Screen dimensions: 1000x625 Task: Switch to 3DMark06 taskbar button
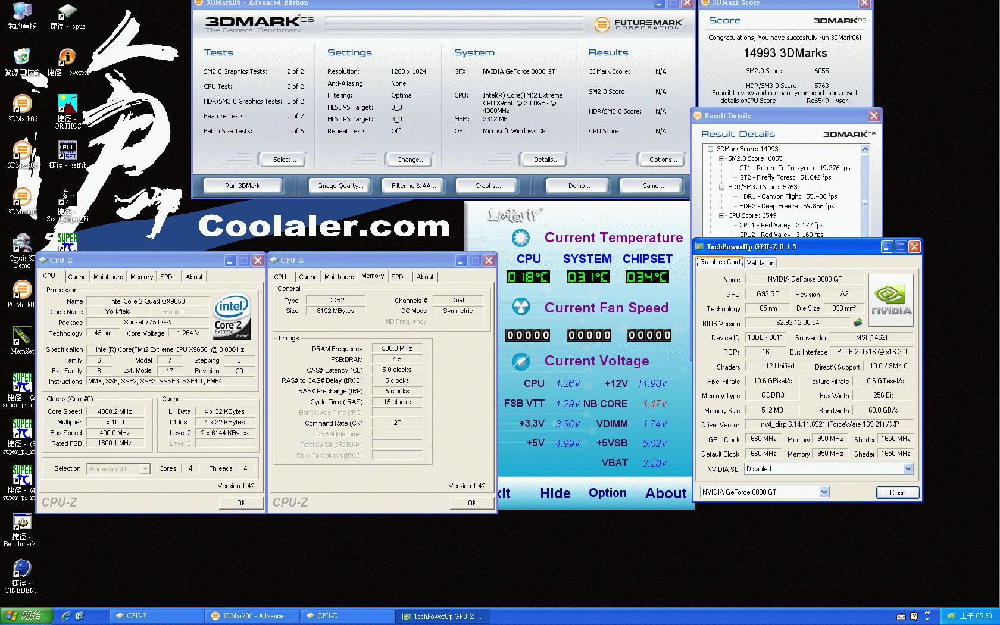(x=253, y=616)
